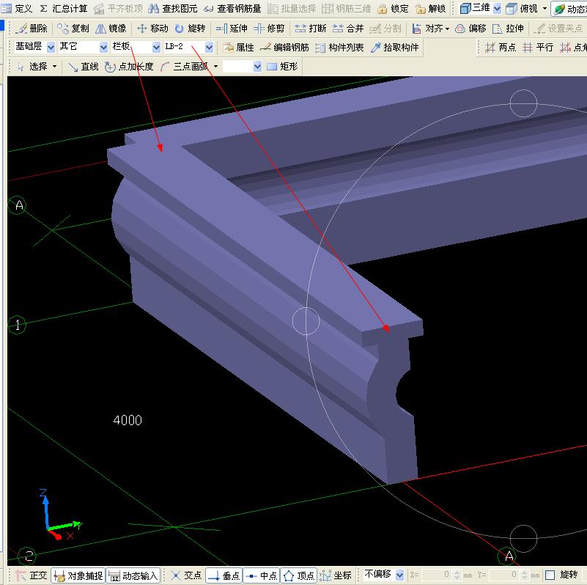587x585 pixels.
Task: Click the 打断 (break) tool
Action: [310, 29]
